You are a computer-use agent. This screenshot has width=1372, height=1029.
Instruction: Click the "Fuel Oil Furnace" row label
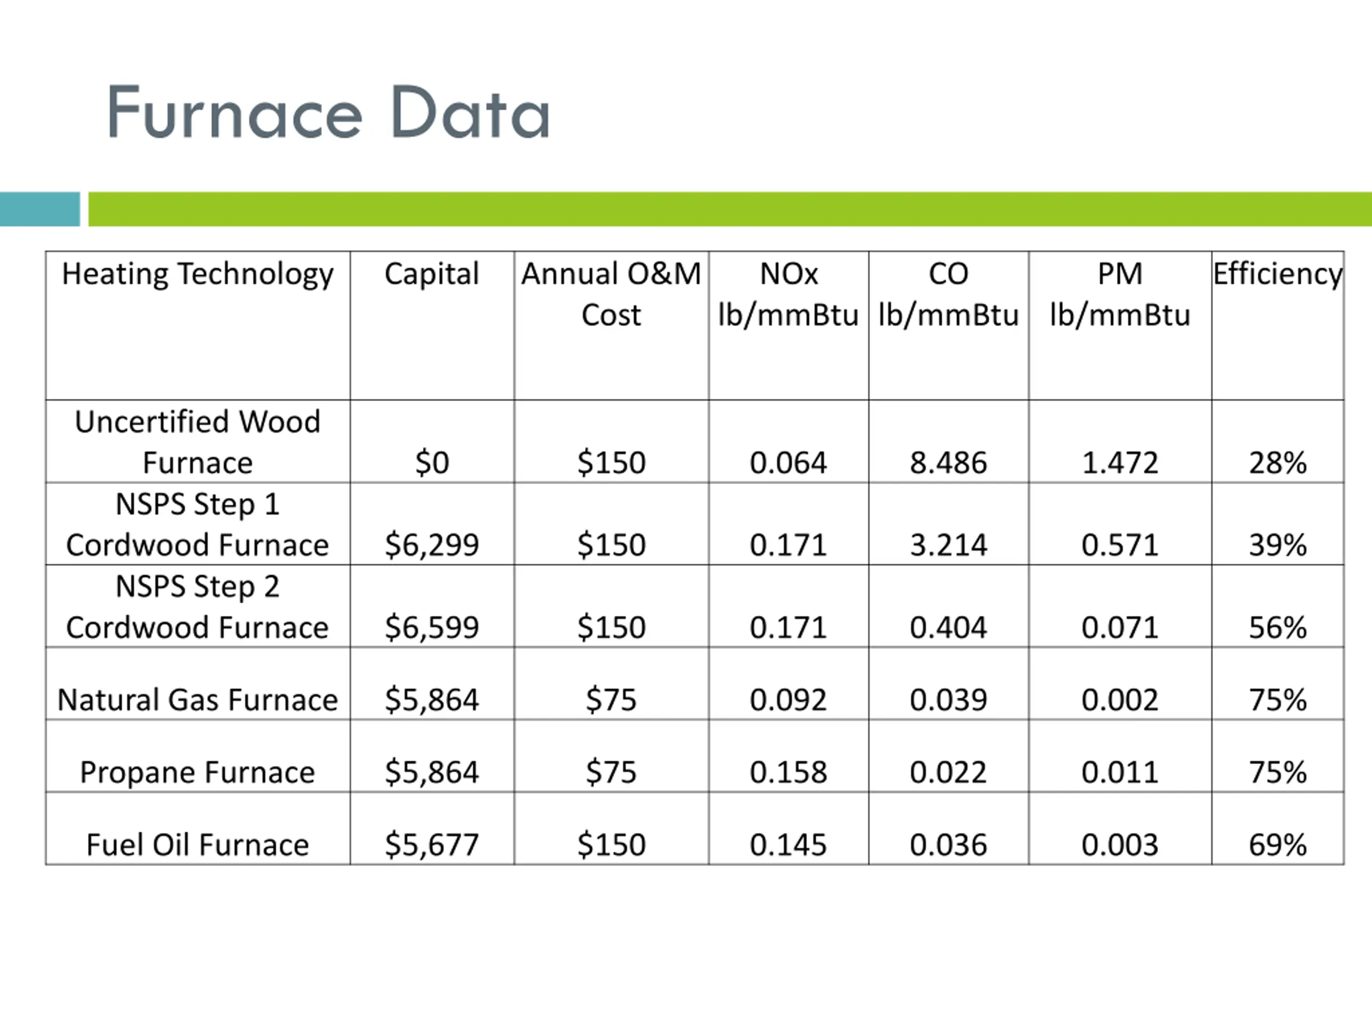(x=198, y=845)
